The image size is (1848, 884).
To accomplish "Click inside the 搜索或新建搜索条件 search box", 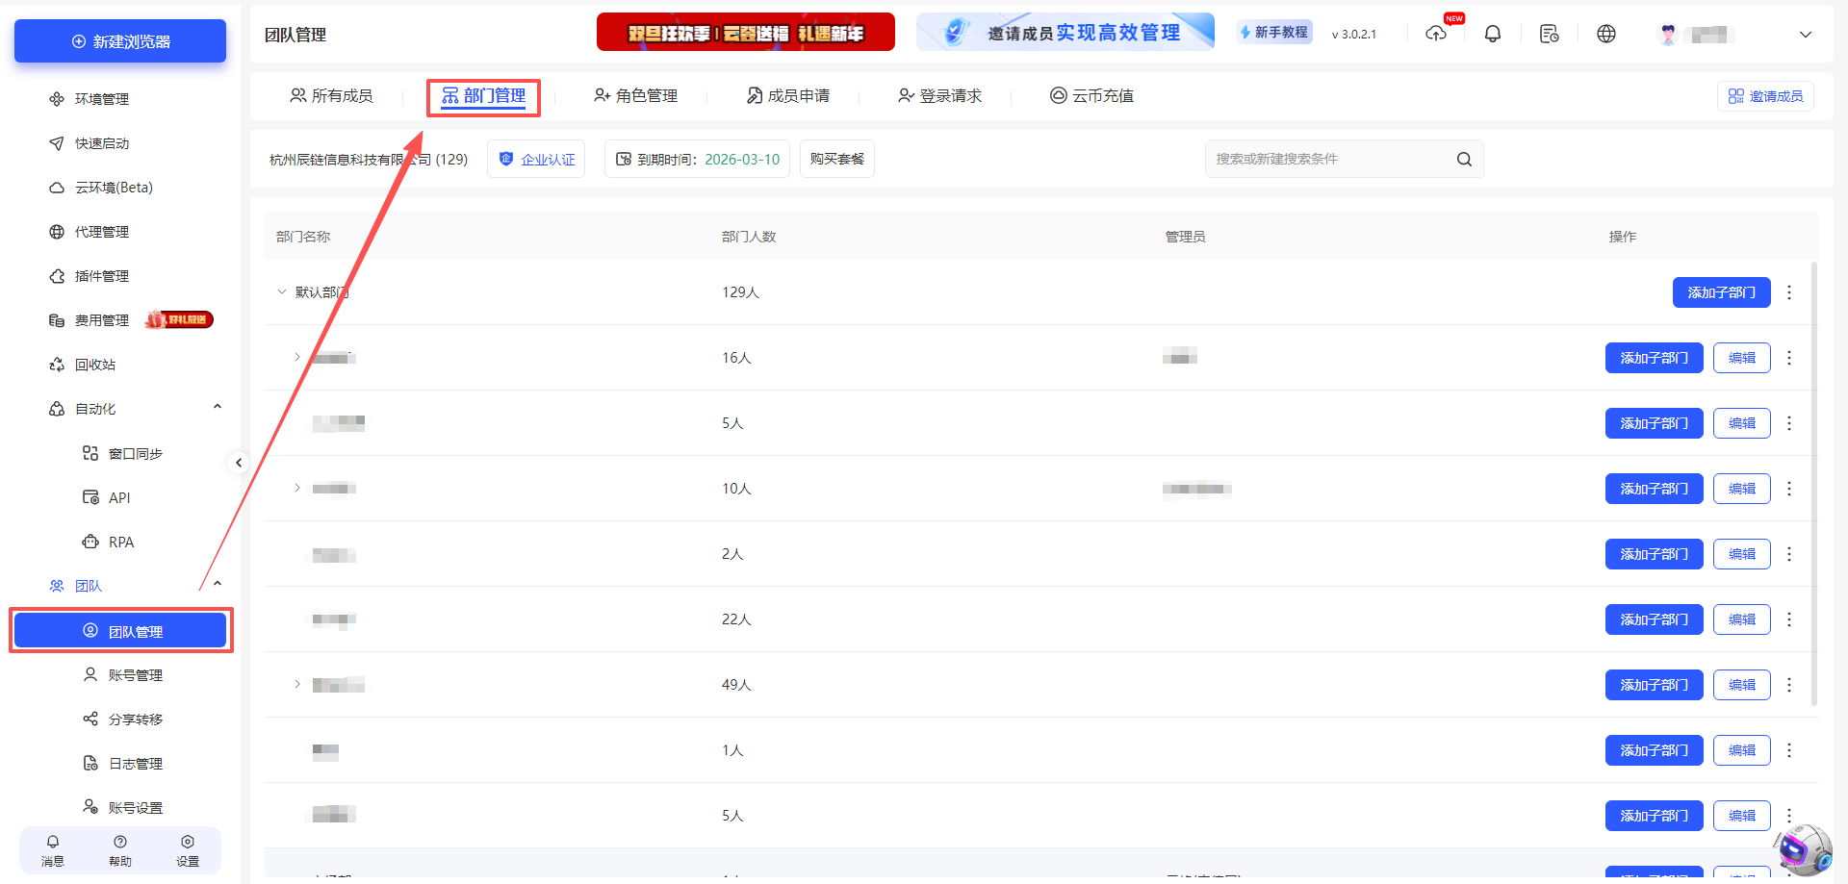I will click(1328, 159).
